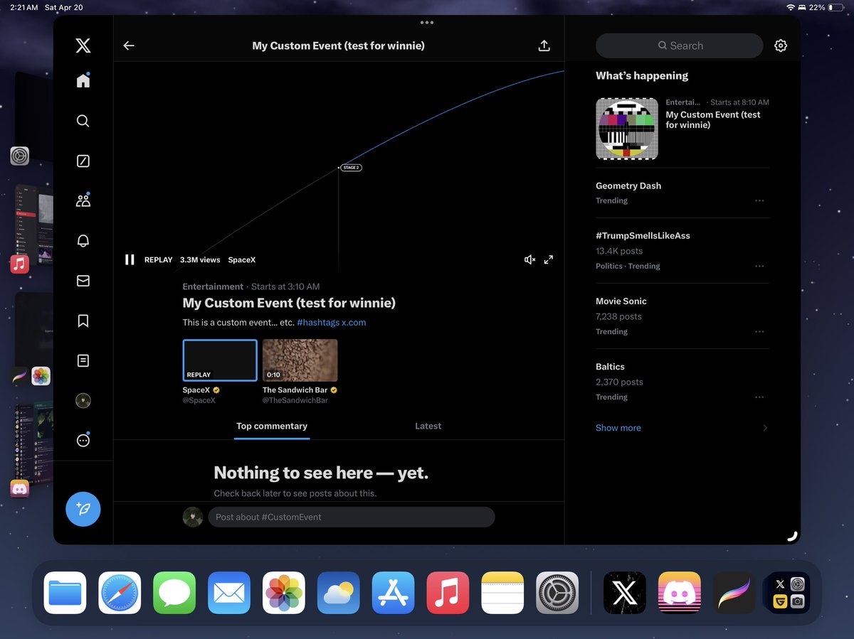The image size is (854, 639).
Task: Go to Home in the X sidebar
Action: [x=83, y=80]
